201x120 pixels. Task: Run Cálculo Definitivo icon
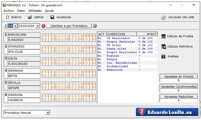[x=164, y=47]
